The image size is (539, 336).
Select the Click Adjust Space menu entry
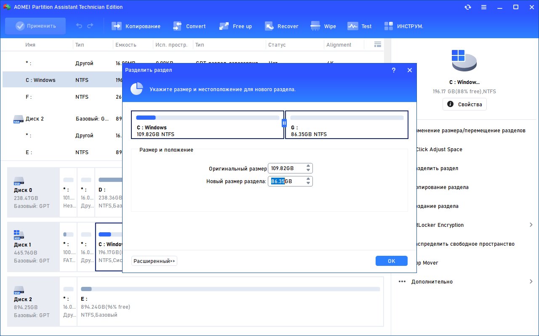(439, 150)
